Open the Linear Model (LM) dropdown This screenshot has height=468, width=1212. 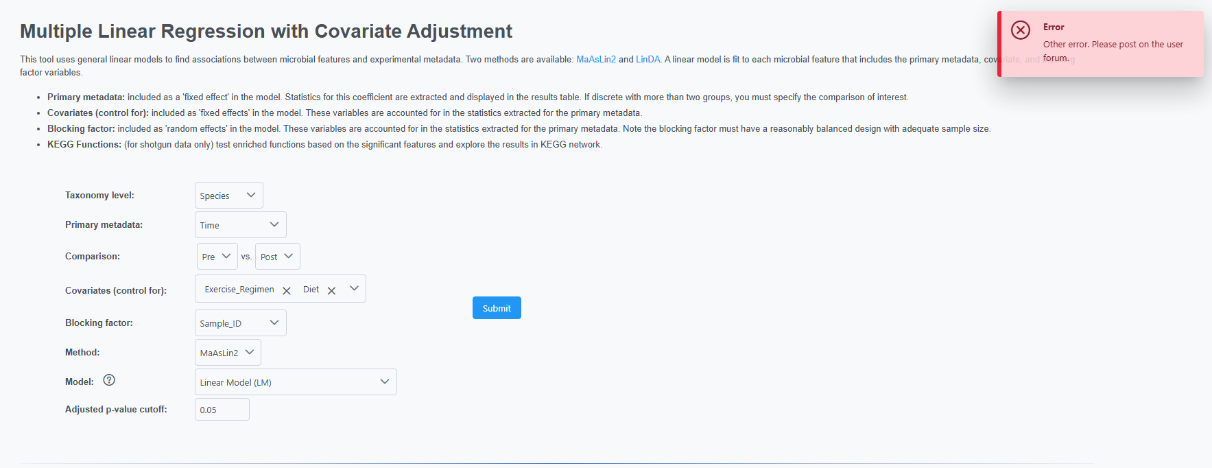pos(296,382)
